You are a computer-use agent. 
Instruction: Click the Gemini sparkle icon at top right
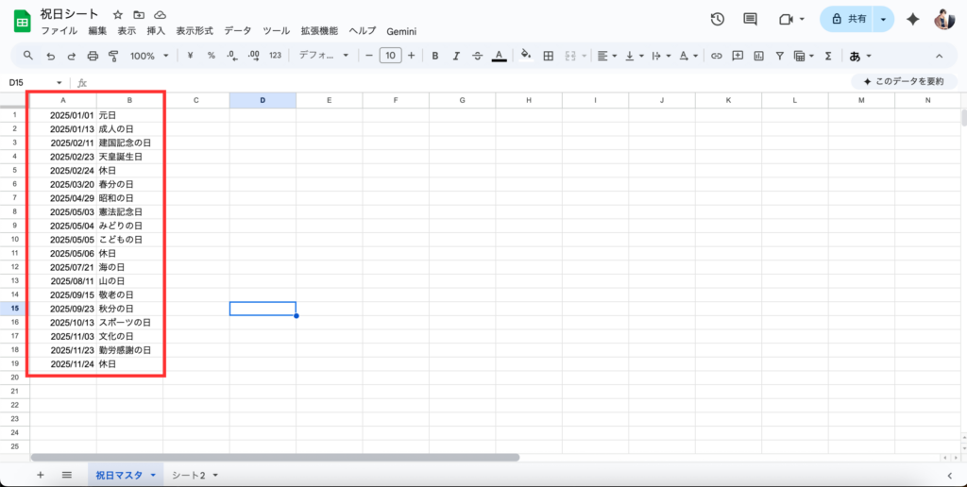(913, 19)
